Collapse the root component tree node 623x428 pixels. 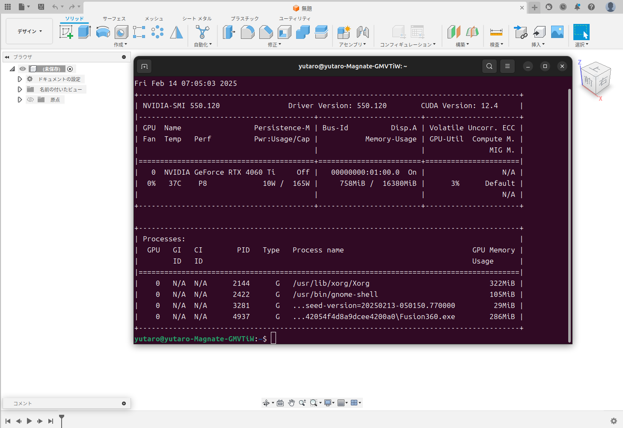point(12,69)
